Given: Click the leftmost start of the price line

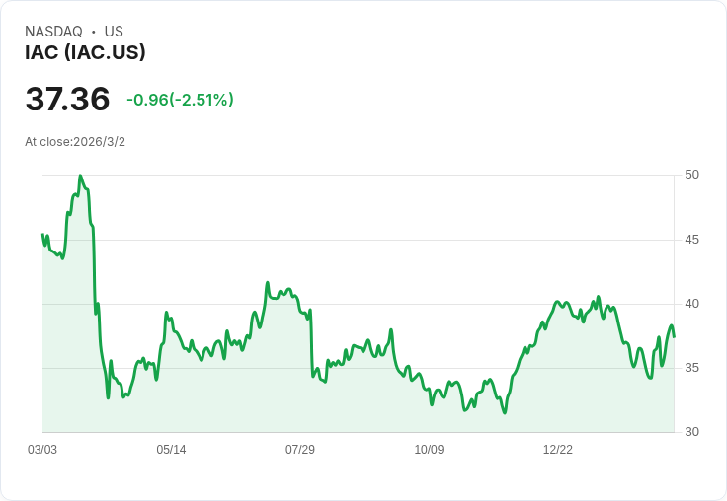Looking at the screenshot, I should [43, 235].
